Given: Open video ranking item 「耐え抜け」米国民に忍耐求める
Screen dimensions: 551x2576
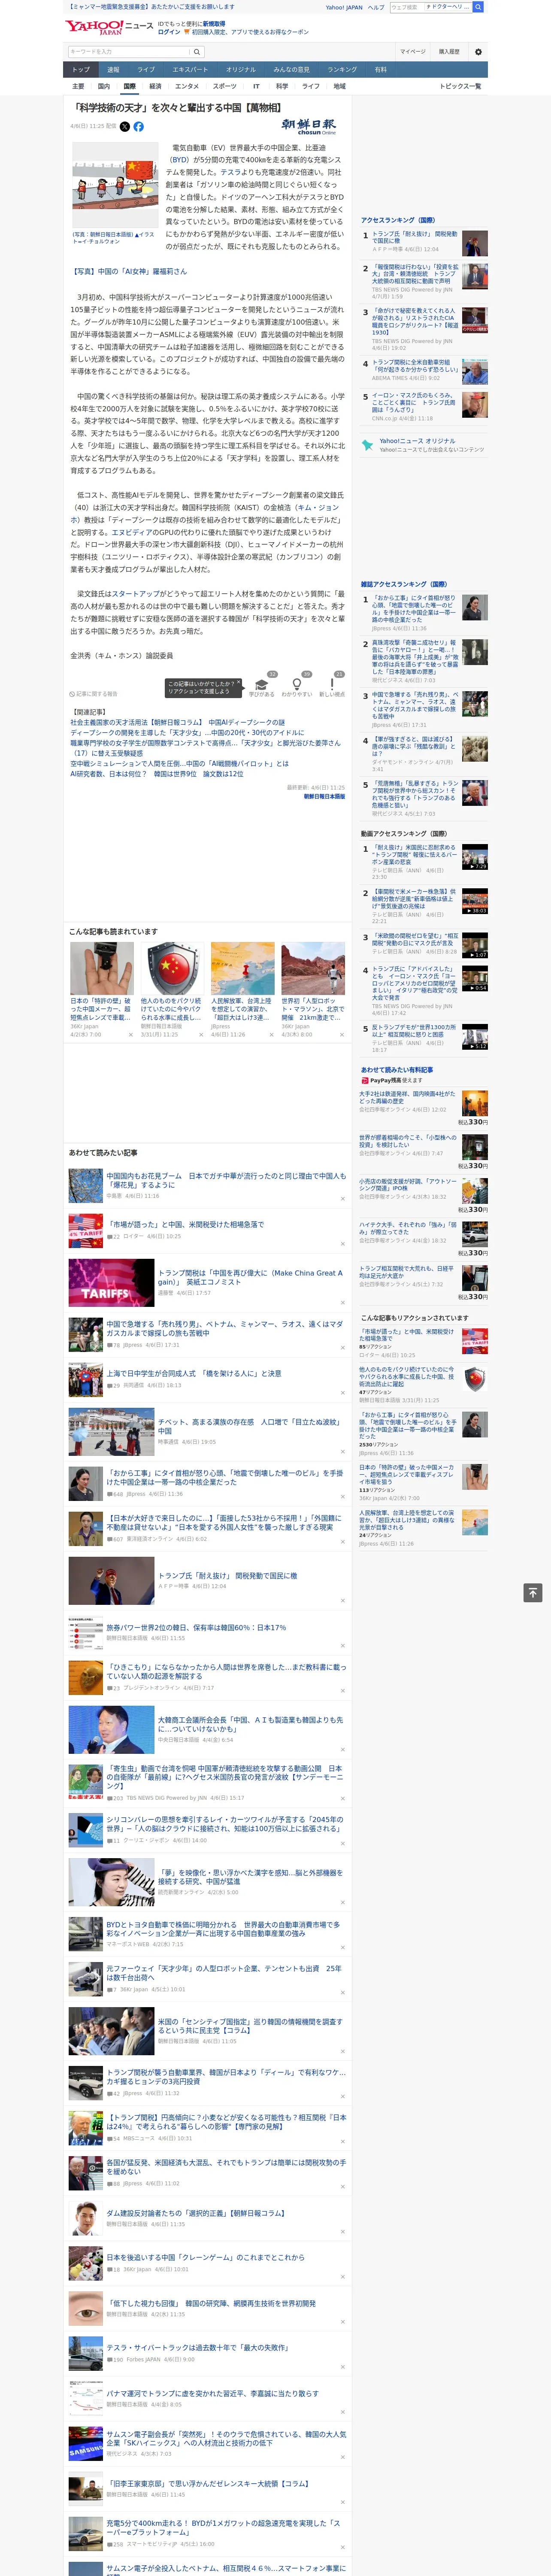Looking at the screenshot, I should click(414, 854).
